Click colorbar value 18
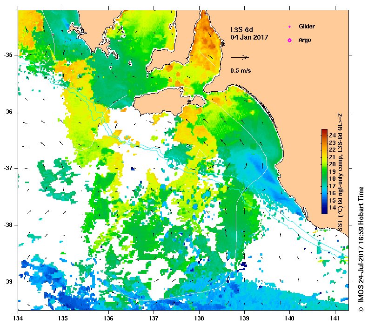Image resolution: width=368 pixels, height=326 pixels. click(x=332, y=179)
